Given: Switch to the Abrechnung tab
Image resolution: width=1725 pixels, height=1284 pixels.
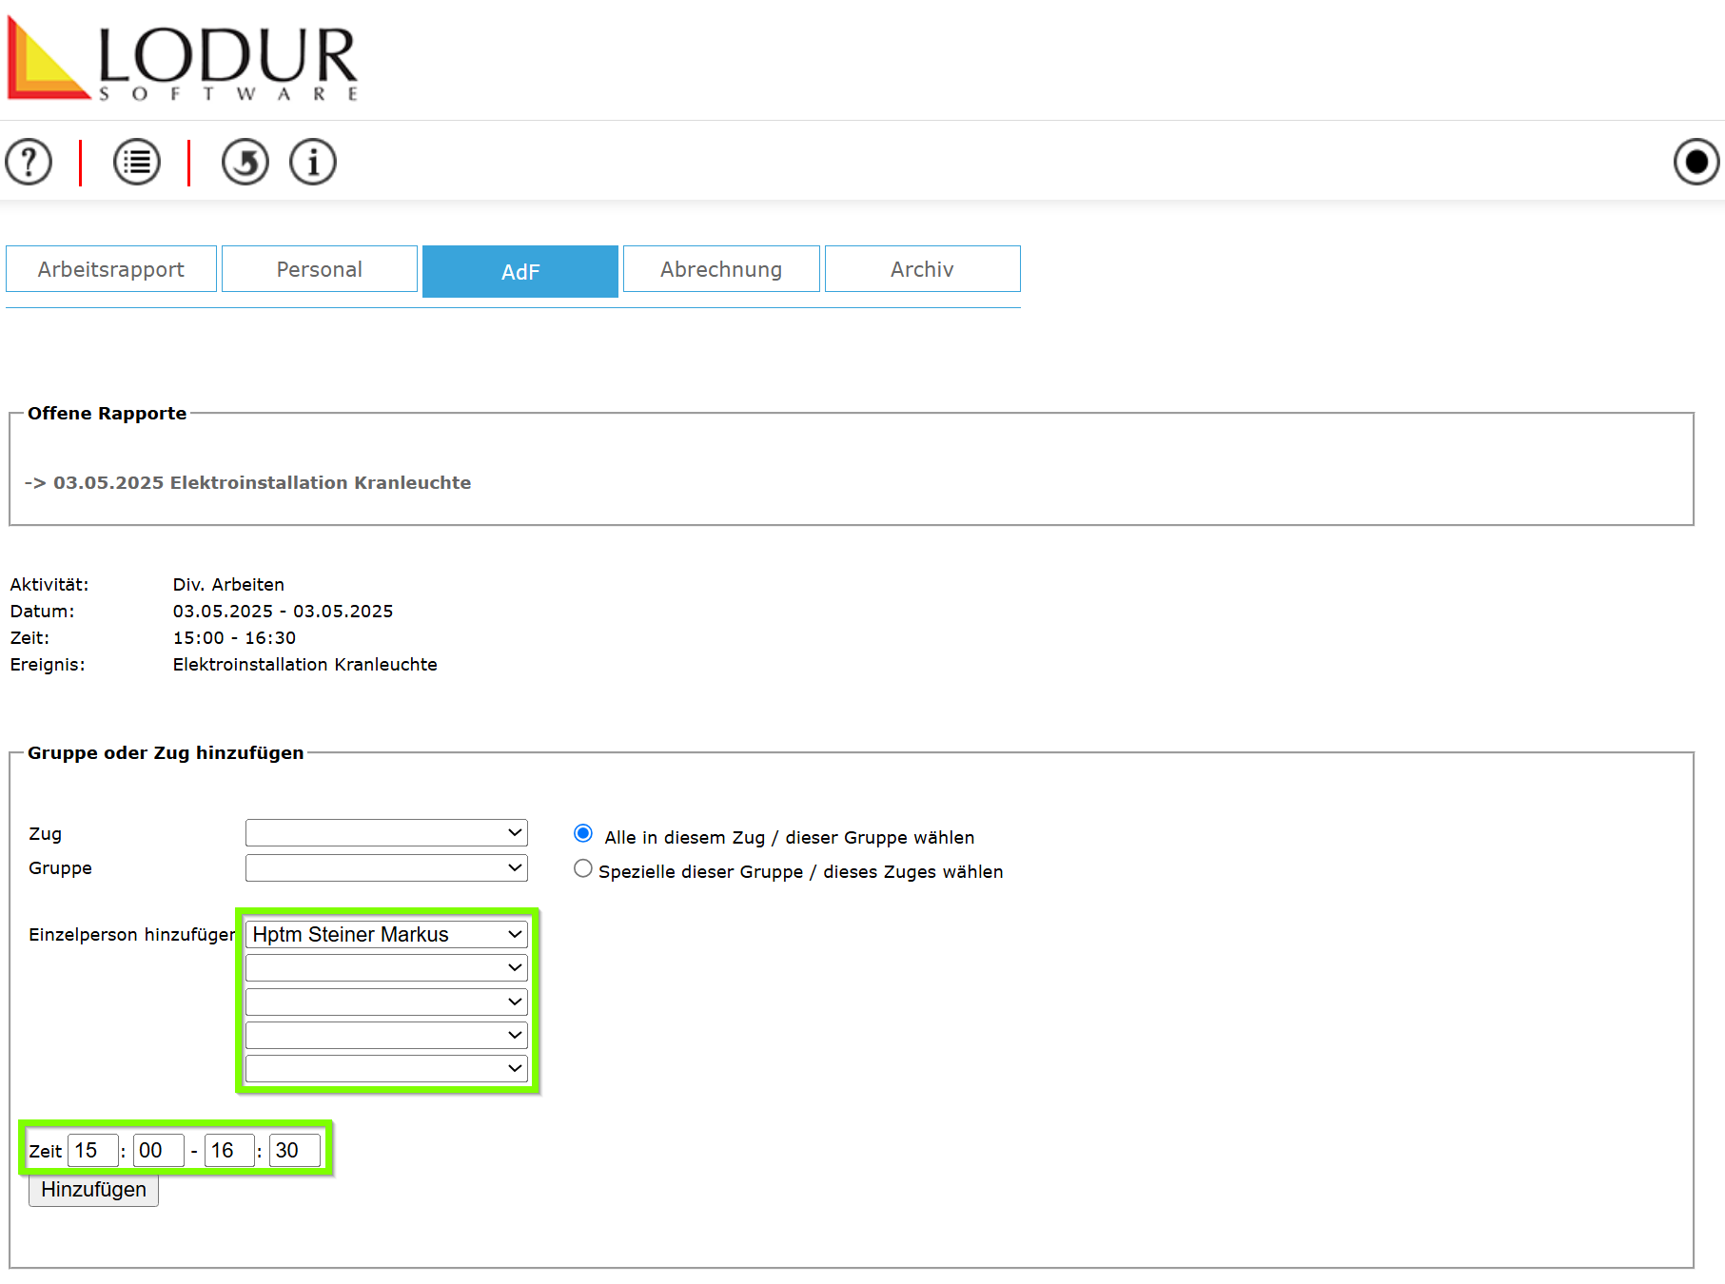Looking at the screenshot, I should coord(721,269).
